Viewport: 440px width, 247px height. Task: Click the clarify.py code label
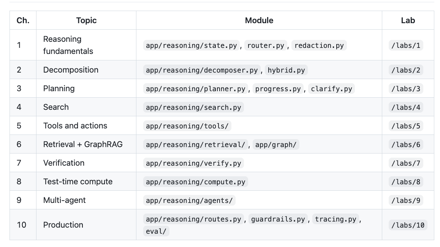pos(331,89)
